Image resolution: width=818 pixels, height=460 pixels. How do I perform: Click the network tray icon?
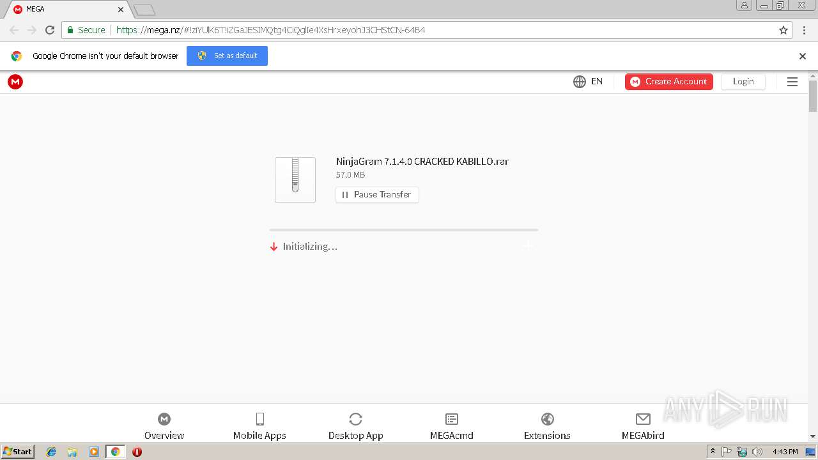[x=742, y=452]
